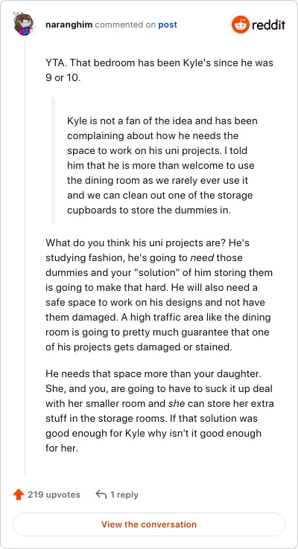298x549 pixels.
Task: Click the comment thread line below avatar
Action: (x=25, y=256)
